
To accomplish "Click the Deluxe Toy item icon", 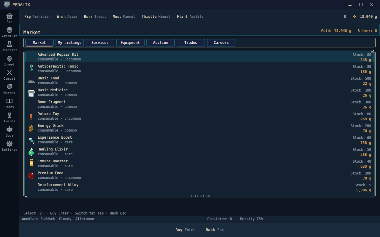I will [x=31, y=117].
